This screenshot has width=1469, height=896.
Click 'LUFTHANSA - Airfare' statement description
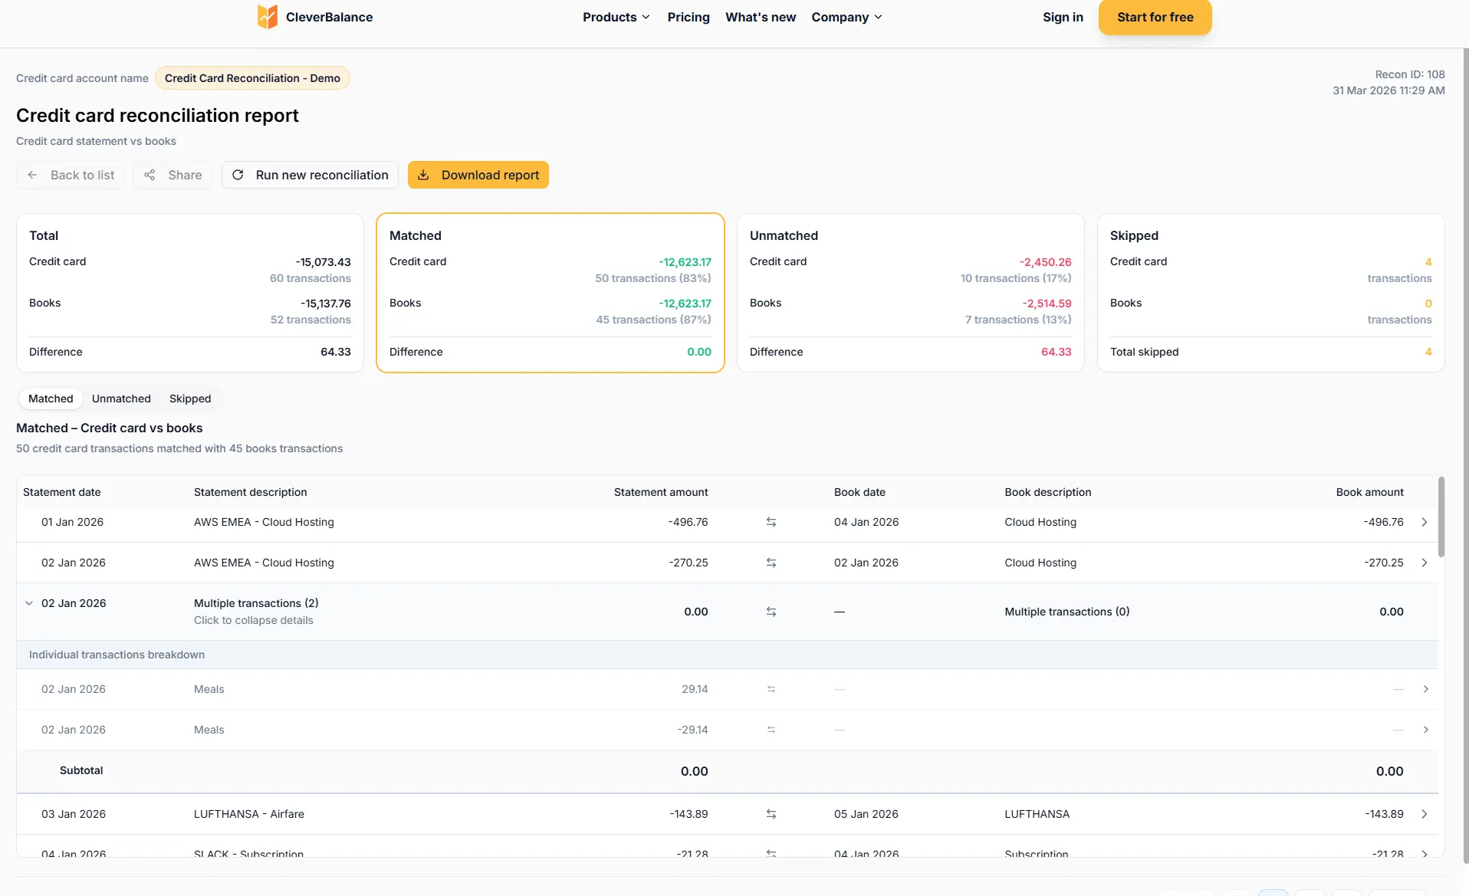[249, 814]
